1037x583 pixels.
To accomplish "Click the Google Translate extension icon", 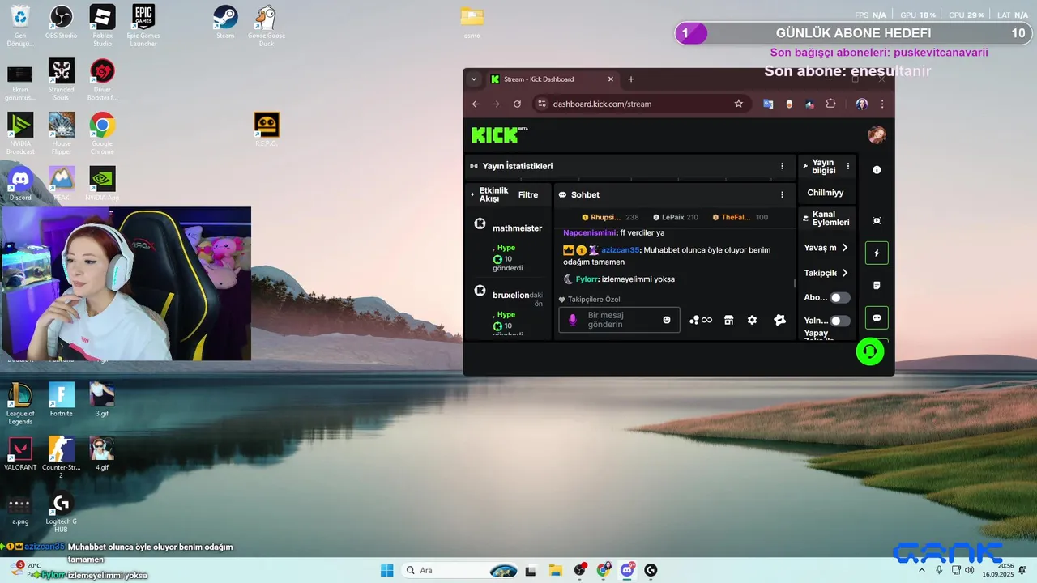I will (768, 104).
